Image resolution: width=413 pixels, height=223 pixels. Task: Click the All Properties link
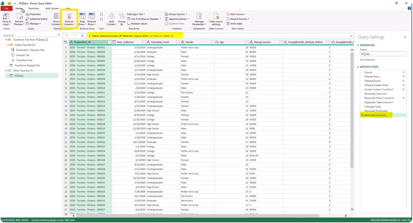(367, 60)
